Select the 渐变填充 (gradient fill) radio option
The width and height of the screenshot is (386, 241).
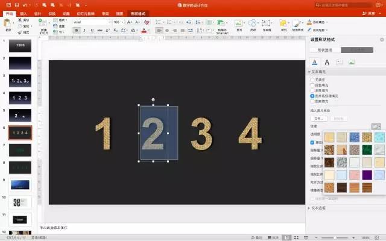point(312,90)
